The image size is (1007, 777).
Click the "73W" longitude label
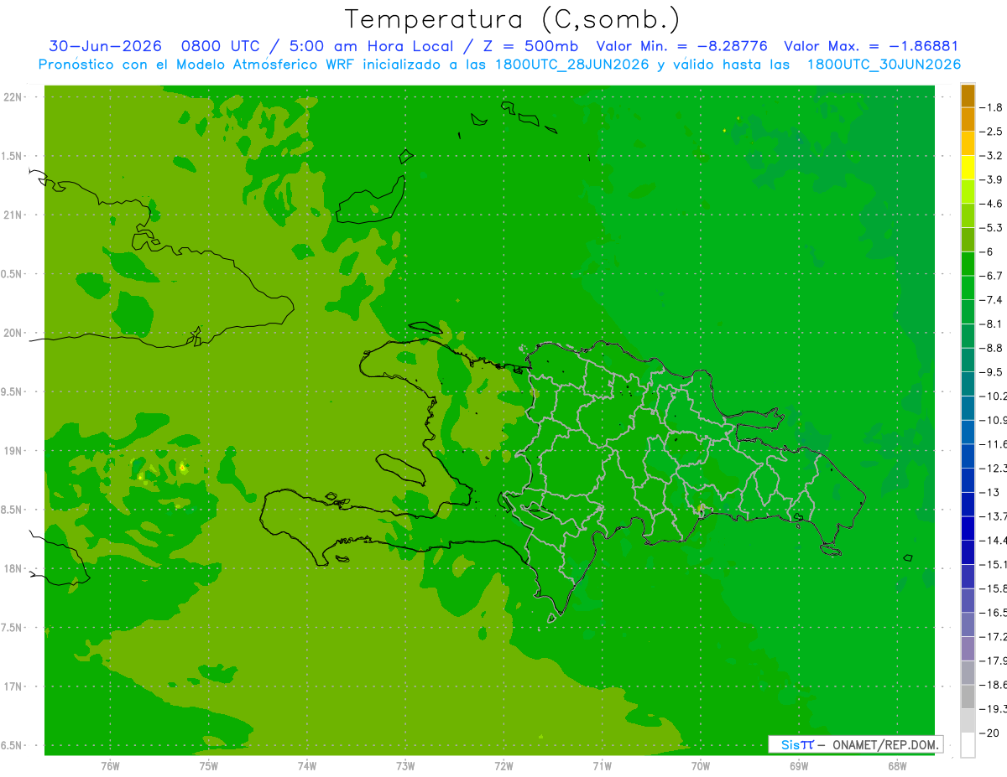[405, 765]
